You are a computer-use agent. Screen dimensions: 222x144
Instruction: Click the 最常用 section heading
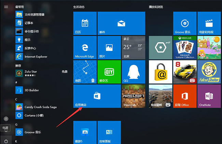19,7
